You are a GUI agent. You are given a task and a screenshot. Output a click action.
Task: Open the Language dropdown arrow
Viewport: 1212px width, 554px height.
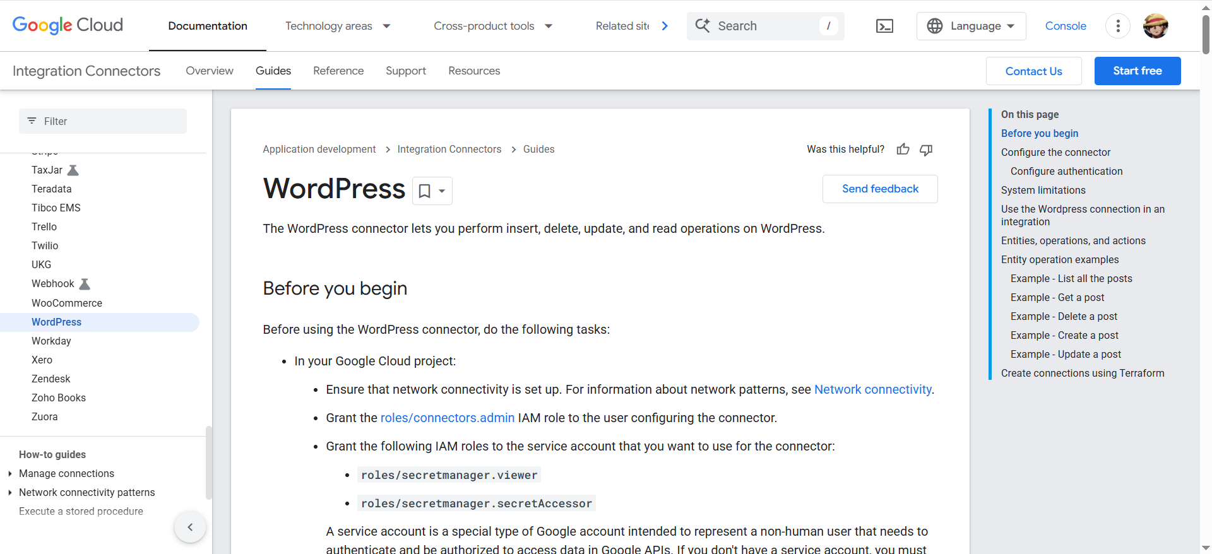[1011, 26]
